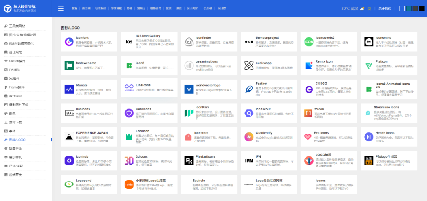Open the Basicons card
This screenshot has width=427, height=201.
[x=89, y=113]
